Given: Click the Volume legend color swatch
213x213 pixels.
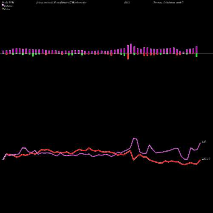Looking at the screenshot, I should coord(3,6).
